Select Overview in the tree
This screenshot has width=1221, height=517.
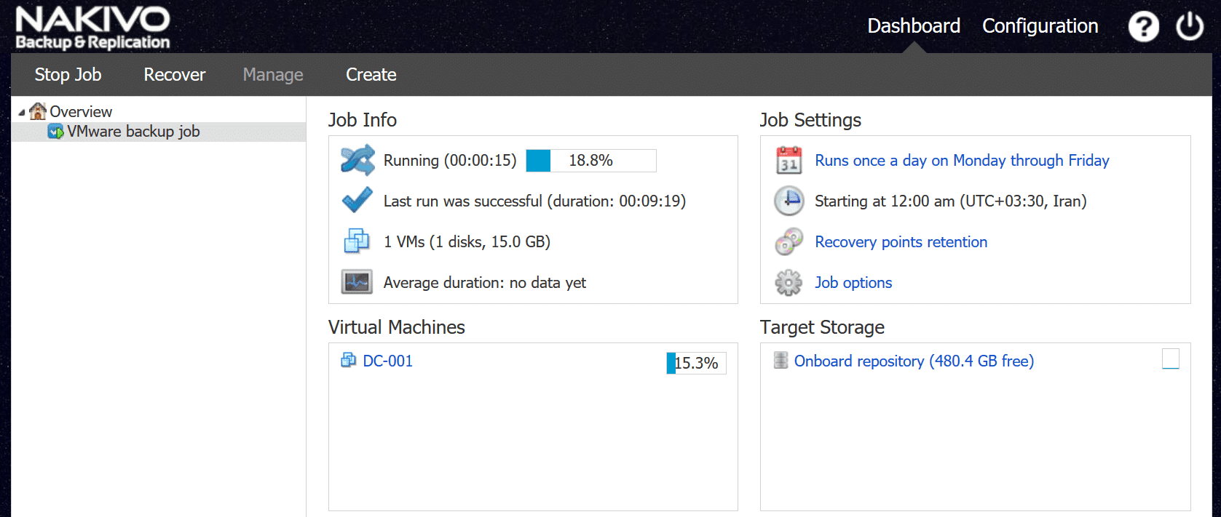click(81, 111)
